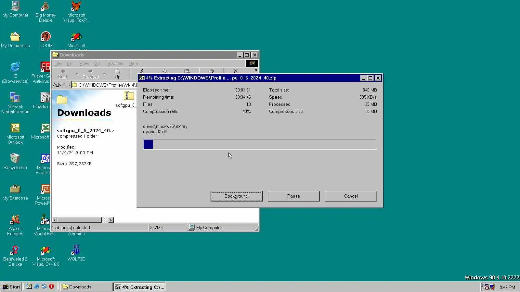This screenshot has width=520, height=292.
Task: Click the Task Scheduler tray icon
Action: tap(485, 287)
